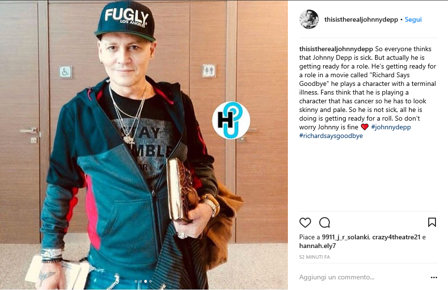Click the post photo of the man
448x290 pixels.
coord(144,145)
